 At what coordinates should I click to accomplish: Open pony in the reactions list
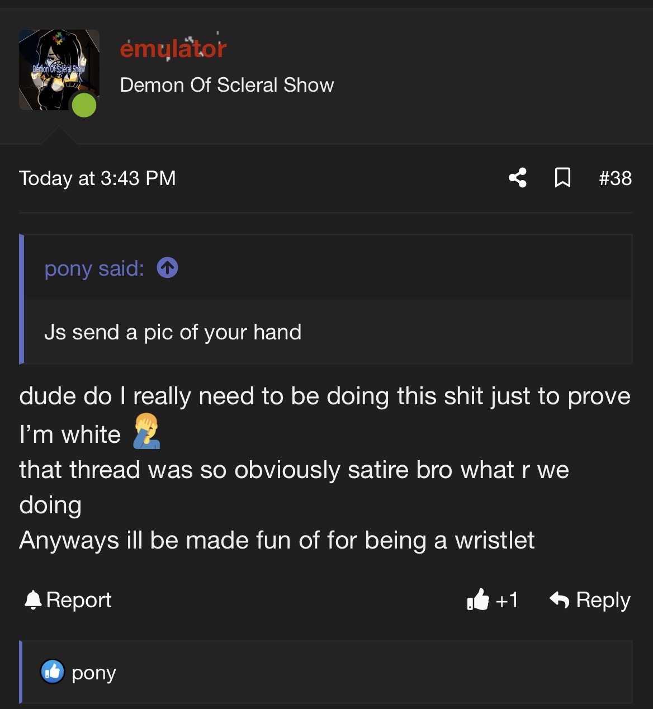94,673
